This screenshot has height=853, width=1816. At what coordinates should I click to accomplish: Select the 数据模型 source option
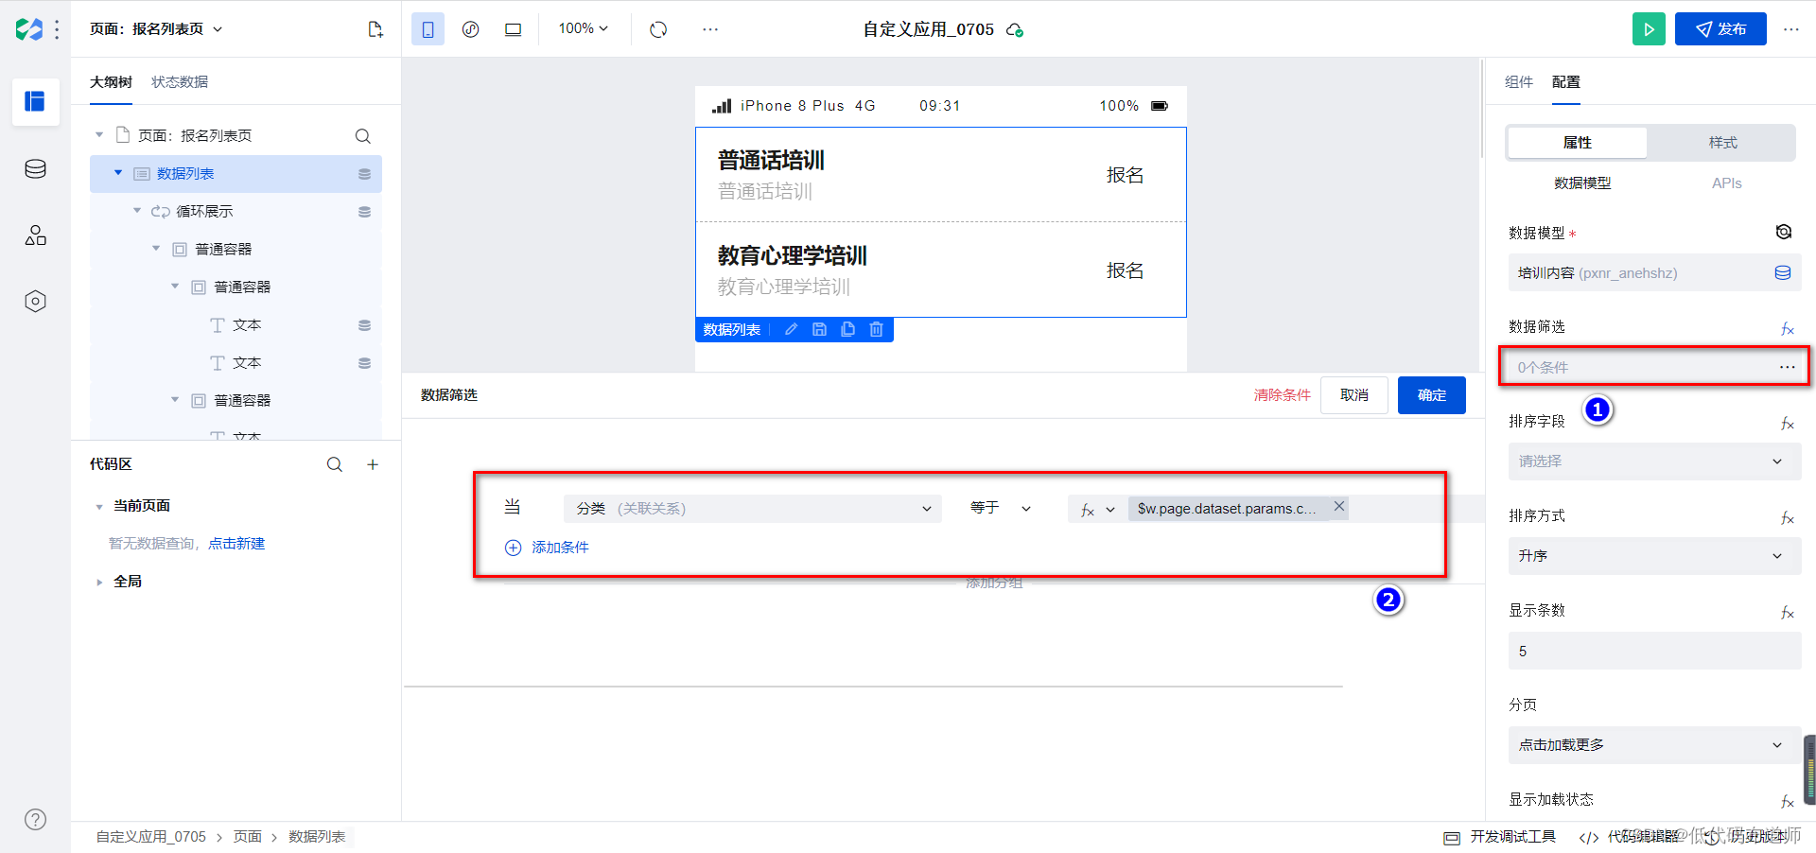pos(1582,183)
